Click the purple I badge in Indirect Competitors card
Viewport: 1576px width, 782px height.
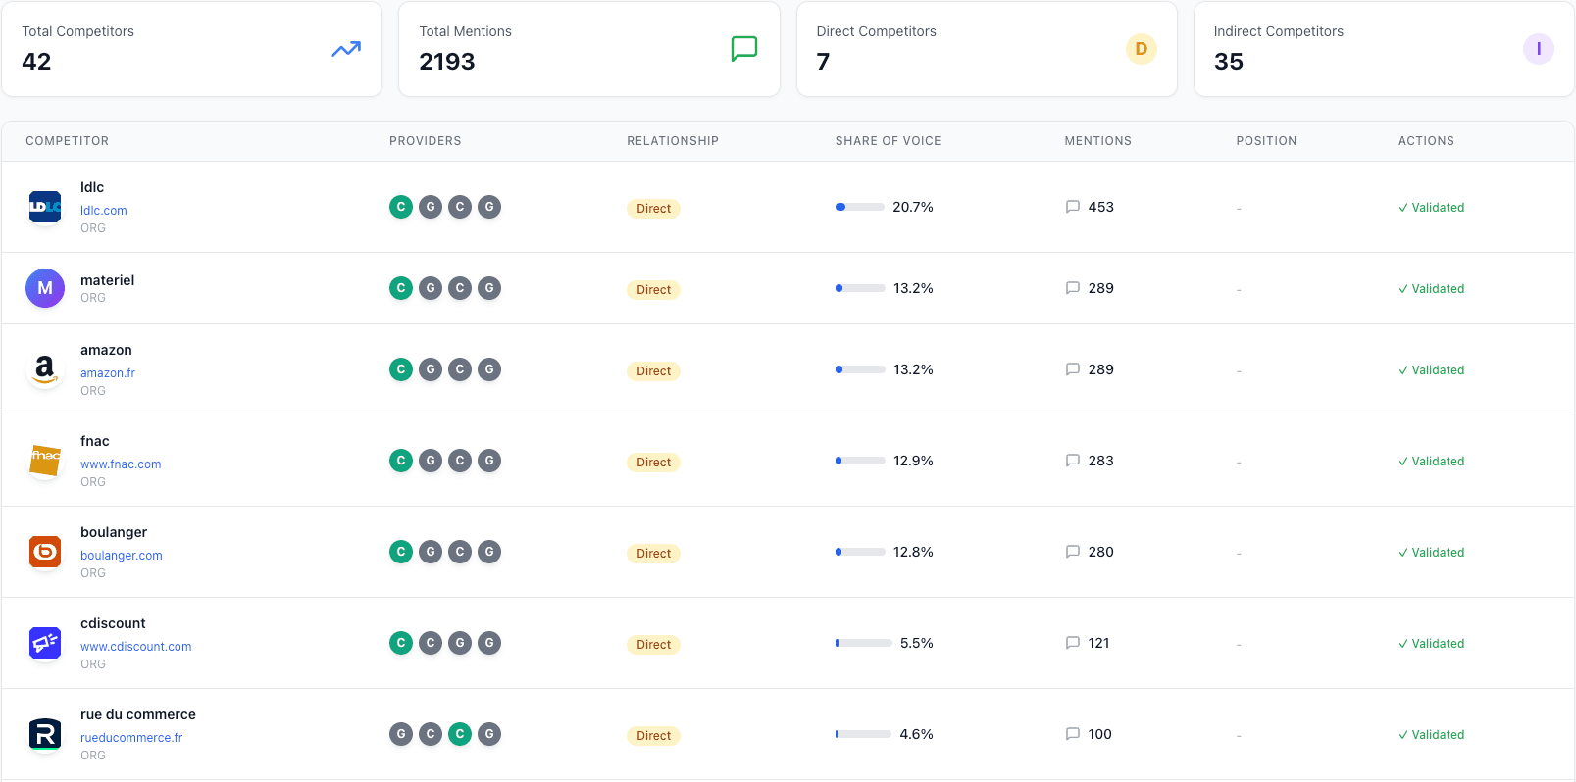click(1538, 49)
